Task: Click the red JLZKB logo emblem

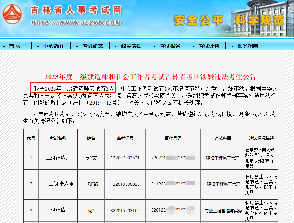Action: (x=12, y=14)
